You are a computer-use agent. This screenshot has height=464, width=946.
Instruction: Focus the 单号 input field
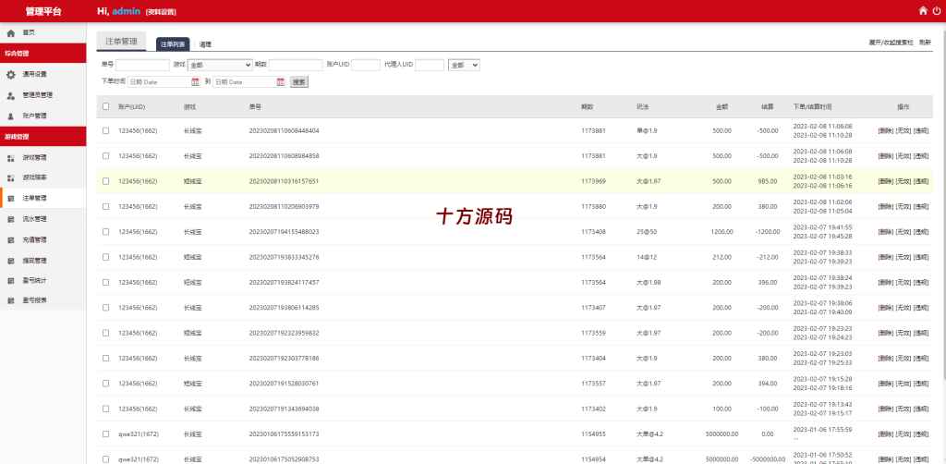[x=142, y=65]
